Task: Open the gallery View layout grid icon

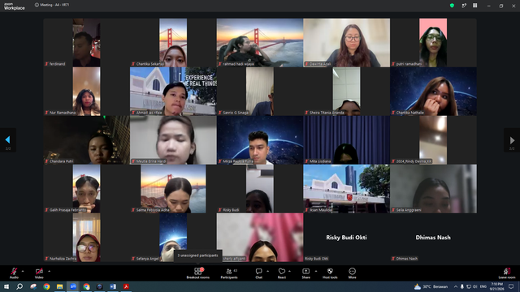Action: pyautogui.click(x=474, y=6)
